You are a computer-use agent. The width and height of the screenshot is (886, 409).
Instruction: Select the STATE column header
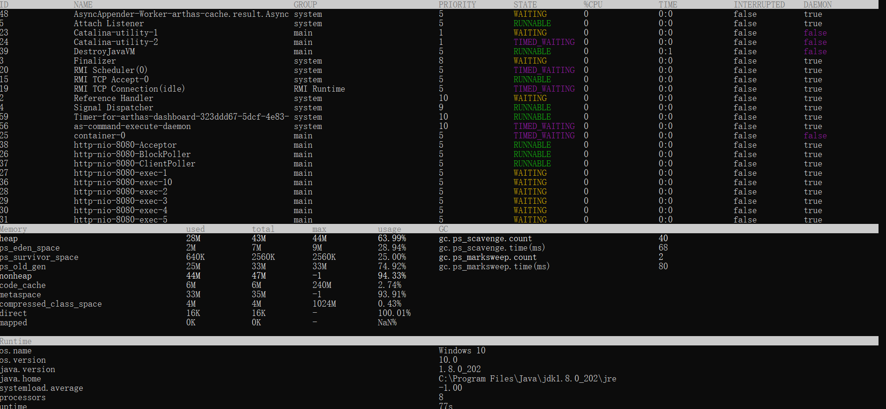525,5
